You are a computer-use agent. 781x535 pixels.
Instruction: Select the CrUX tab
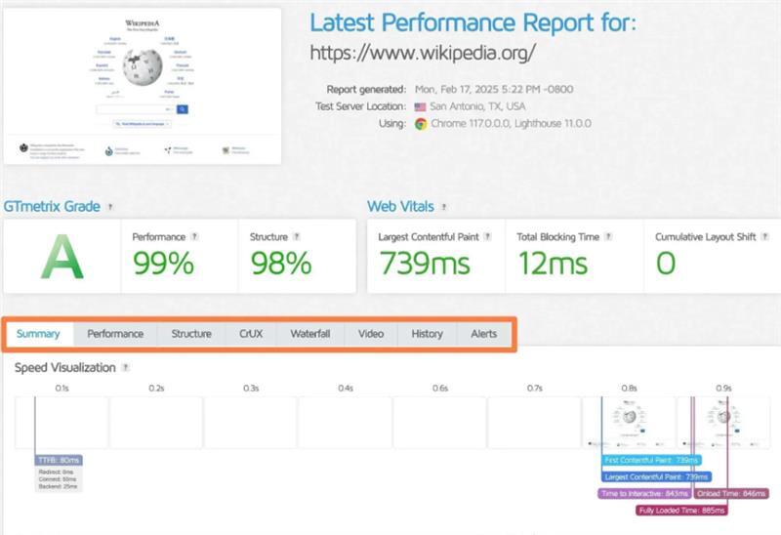coord(251,334)
